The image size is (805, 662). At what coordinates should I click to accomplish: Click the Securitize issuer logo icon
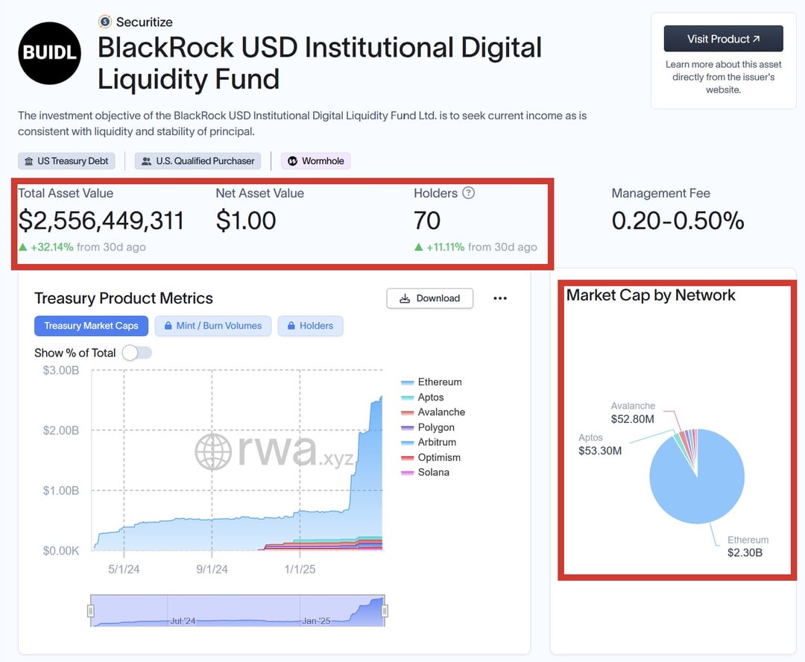coord(105,22)
